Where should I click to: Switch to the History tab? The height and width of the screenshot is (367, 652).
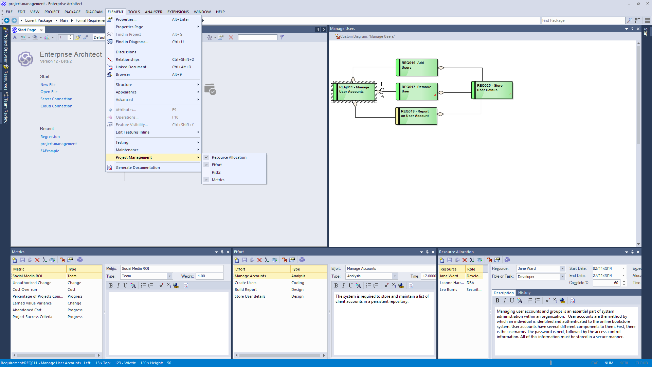524,293
